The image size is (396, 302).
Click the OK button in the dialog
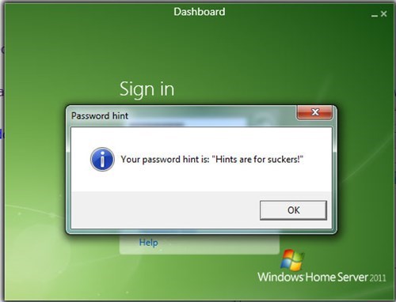point(293,210)
